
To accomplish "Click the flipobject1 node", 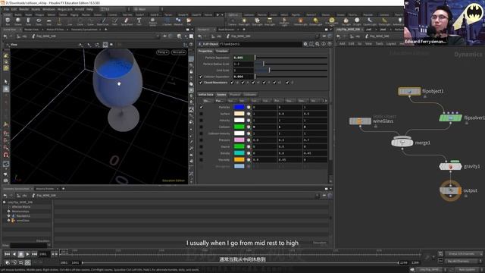I will [x=409, y=91].
